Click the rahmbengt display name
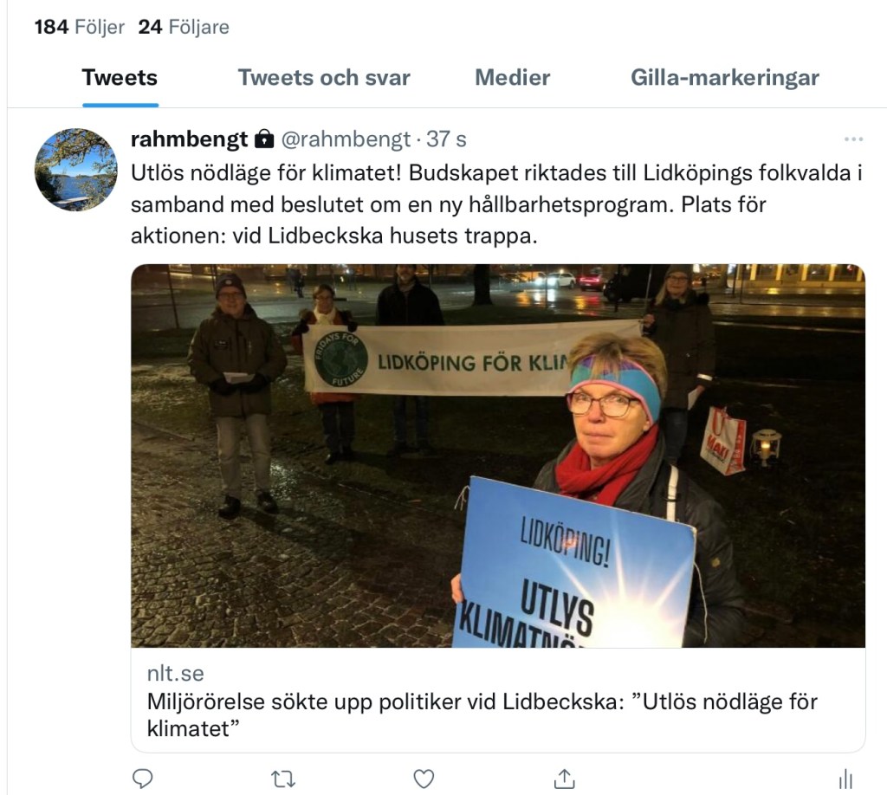Image resolution: width=887 pixels, height=795 pixels. [x=189, y=139]
